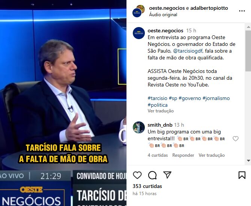Open the oeste.negocios avatar in the header
The image size is (251, 206).
[x=137, y=13]
